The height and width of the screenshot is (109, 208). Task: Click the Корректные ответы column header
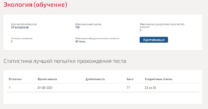click(x=159, y=79)
